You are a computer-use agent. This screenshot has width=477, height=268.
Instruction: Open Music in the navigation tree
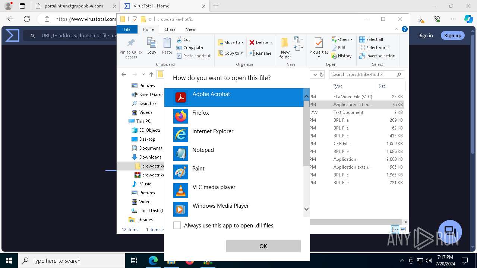(142, 184)
